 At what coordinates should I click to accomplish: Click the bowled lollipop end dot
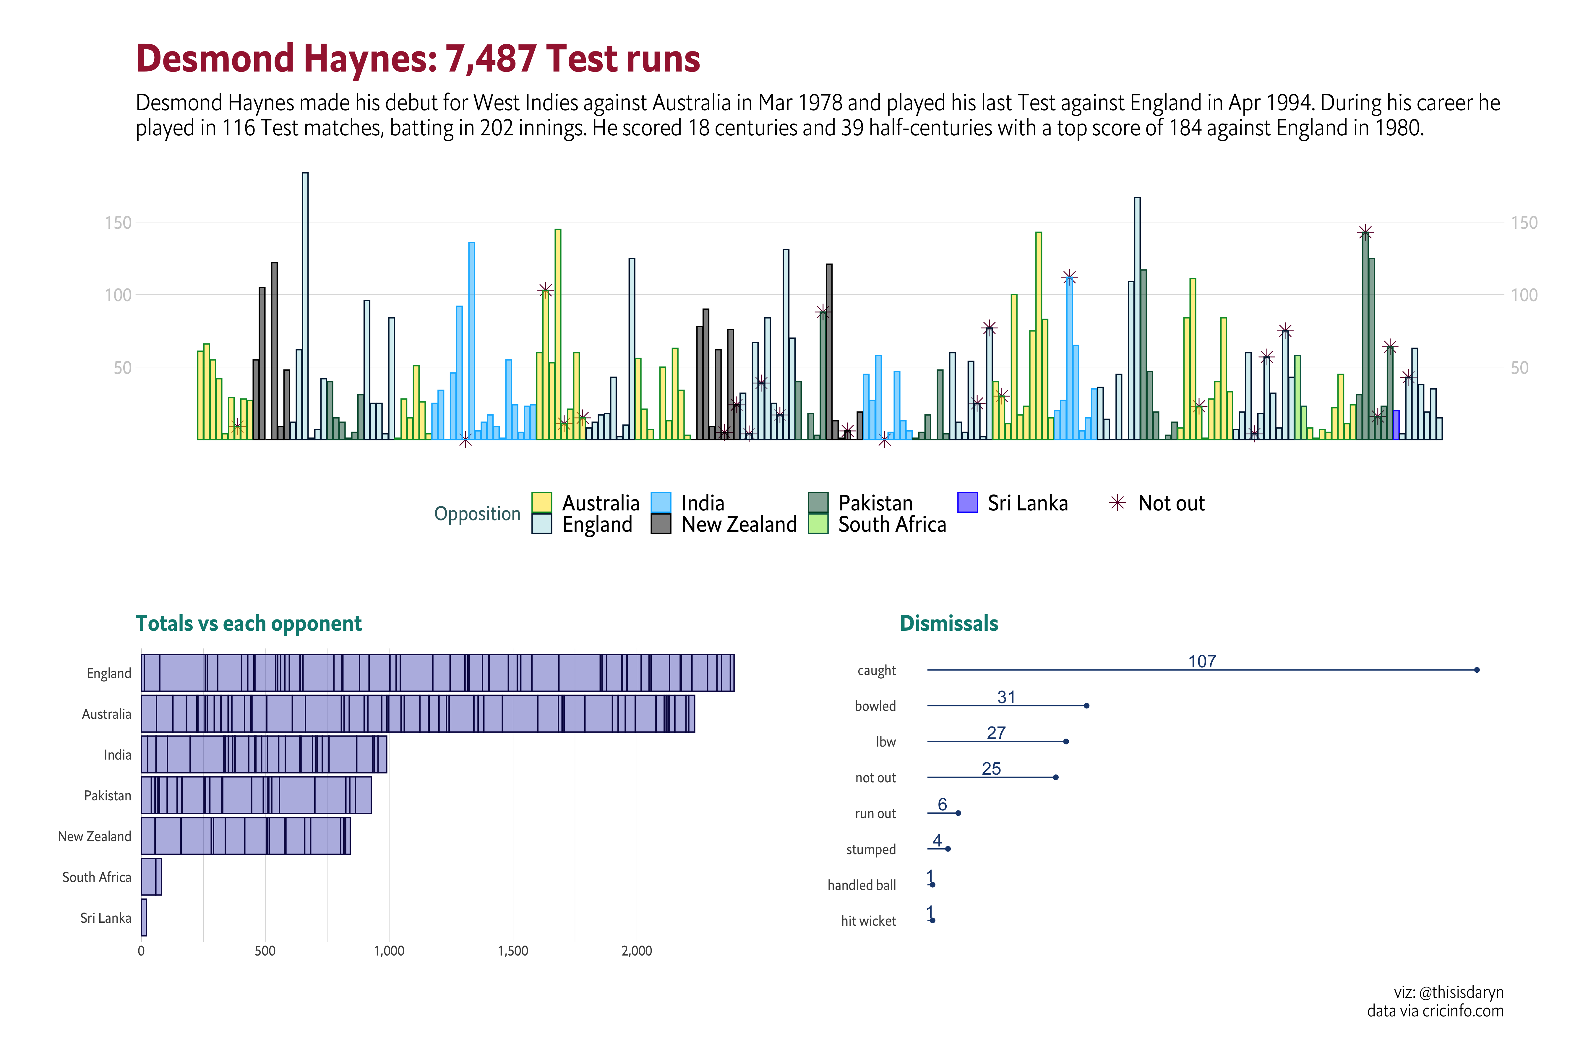[x=1086, y=706]
